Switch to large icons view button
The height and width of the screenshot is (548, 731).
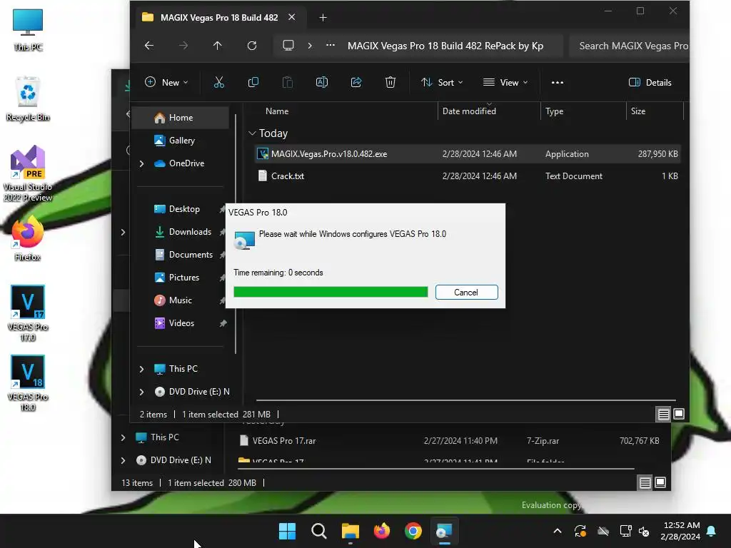(679, 414)
